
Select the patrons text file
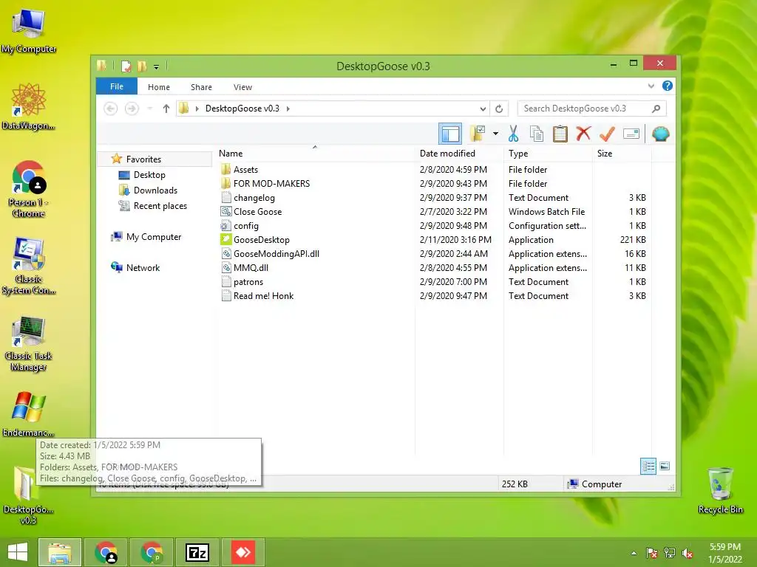pyautogui.click(x=248, y=281)
